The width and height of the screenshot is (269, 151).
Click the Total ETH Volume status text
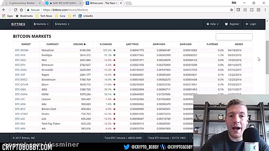point(167,138)
